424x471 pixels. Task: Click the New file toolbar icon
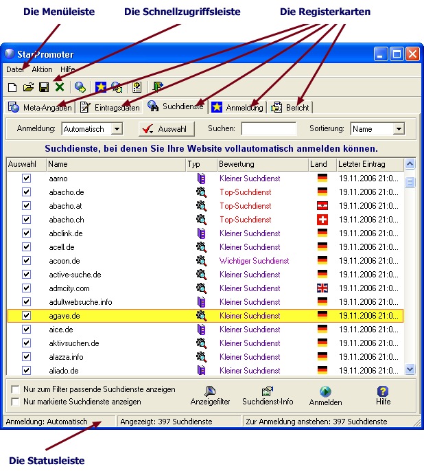pyautogui.click(x=12, y=87)
